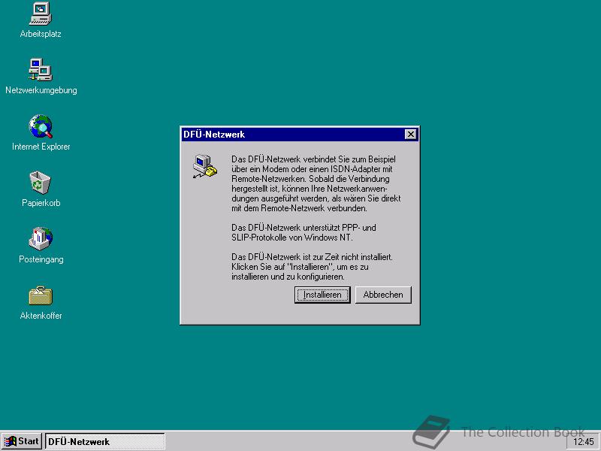
Task: Activate the DFÜ-Netzwerk taskbar button
Action: pos(105,441)
